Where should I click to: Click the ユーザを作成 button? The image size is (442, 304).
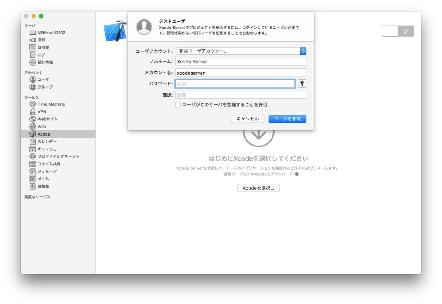pos(287,119)
